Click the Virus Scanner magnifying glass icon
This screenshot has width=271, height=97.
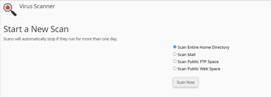click(x=10, y=10)
